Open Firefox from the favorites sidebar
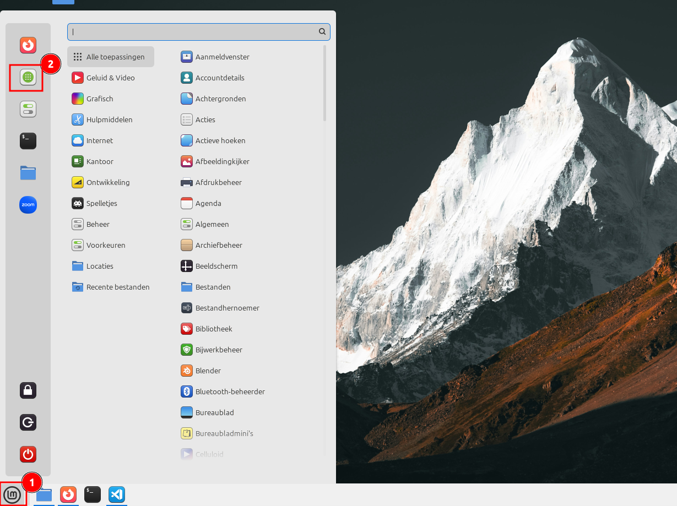The width and height of the screenshot is (677, 506). (x=28, y=45)
